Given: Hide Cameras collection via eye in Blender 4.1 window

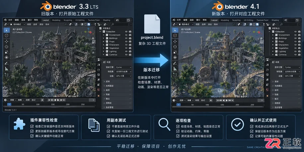Looking at the screenshot, I should (295, 55).
